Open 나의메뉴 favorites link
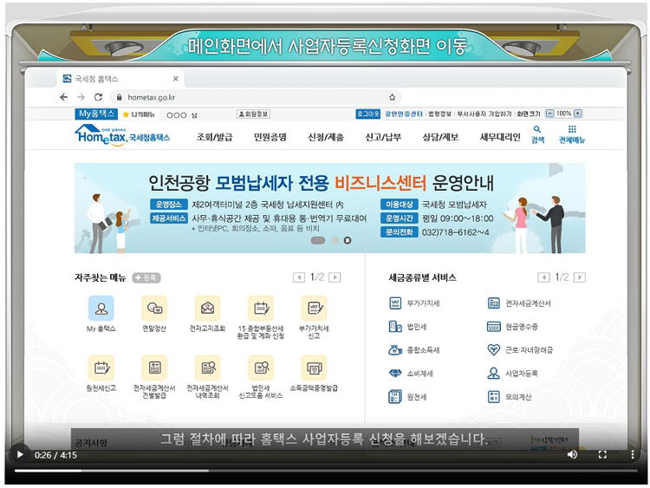Viewport: 650px width, 488px height. (140, 114)
